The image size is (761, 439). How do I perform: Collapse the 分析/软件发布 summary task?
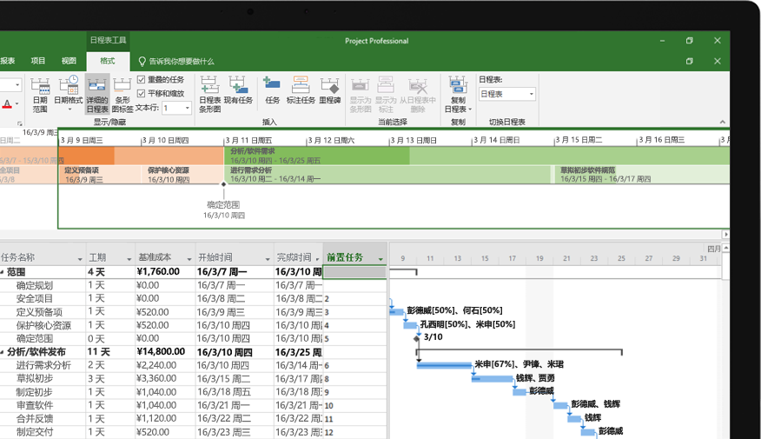[2, 352]
